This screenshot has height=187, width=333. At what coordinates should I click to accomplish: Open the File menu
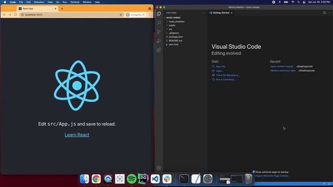21,2
